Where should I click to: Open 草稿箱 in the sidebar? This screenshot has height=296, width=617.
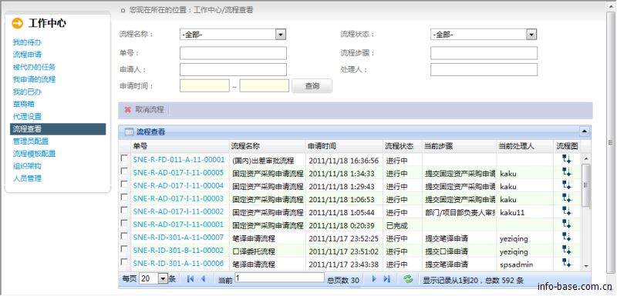click(x=24, y=105)
